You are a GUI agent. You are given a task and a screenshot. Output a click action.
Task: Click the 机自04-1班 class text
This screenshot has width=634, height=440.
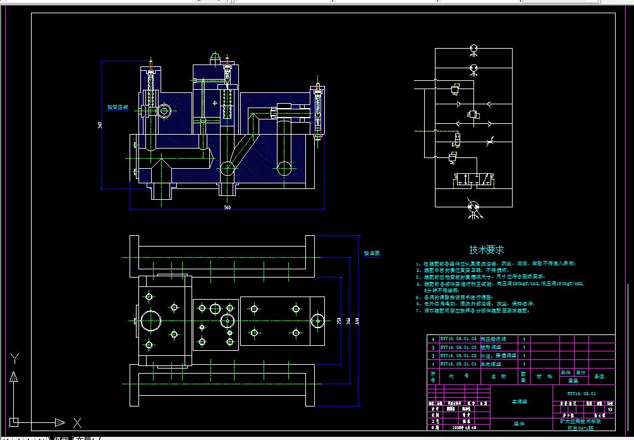pyautogui.click(x=580, y=428)
